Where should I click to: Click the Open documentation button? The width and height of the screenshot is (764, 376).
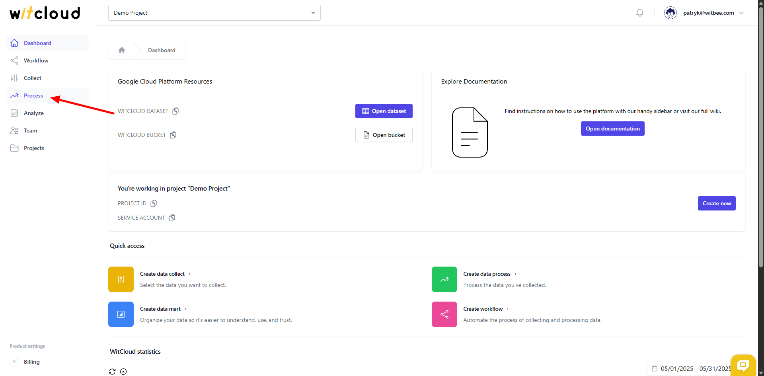coord(612,128)
